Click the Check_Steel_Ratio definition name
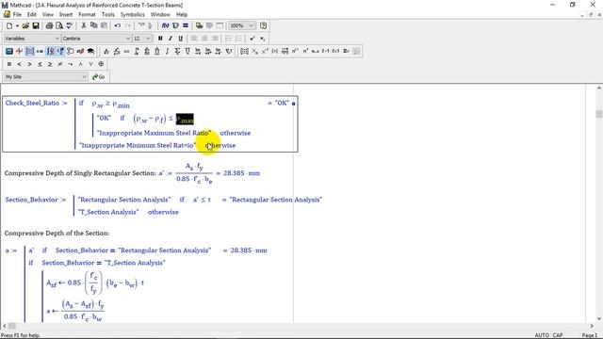The image size is (603, 339). pyautogui.click(x=32, y=103)
